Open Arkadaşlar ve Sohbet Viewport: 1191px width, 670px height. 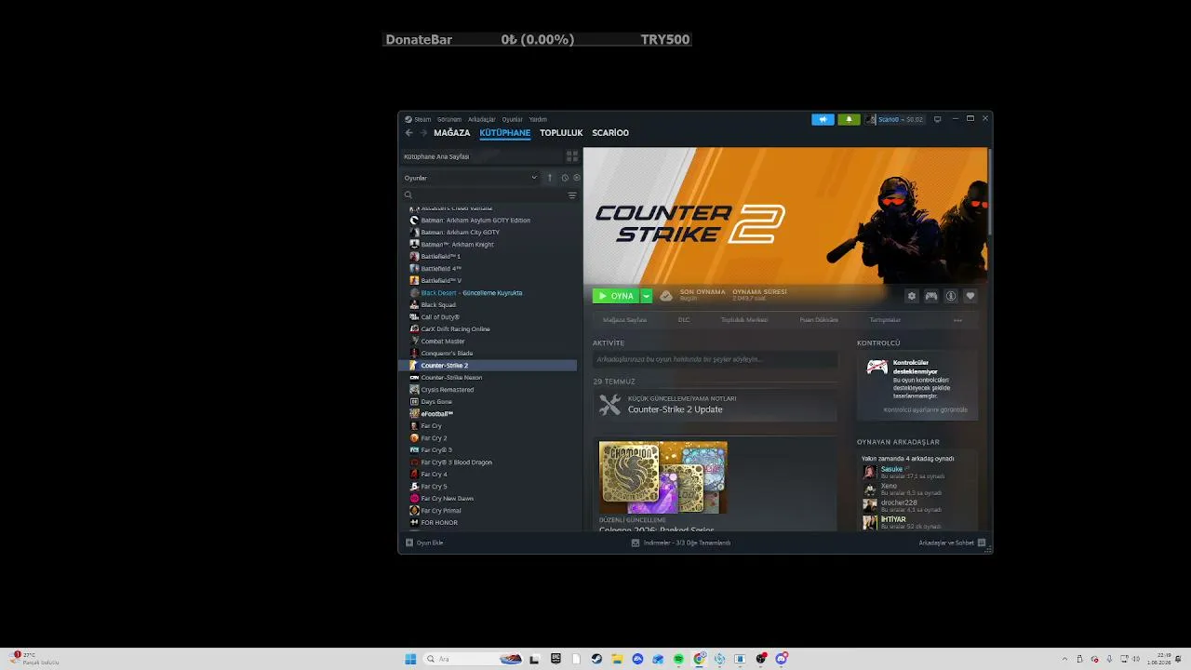click(x=946, y=543)
